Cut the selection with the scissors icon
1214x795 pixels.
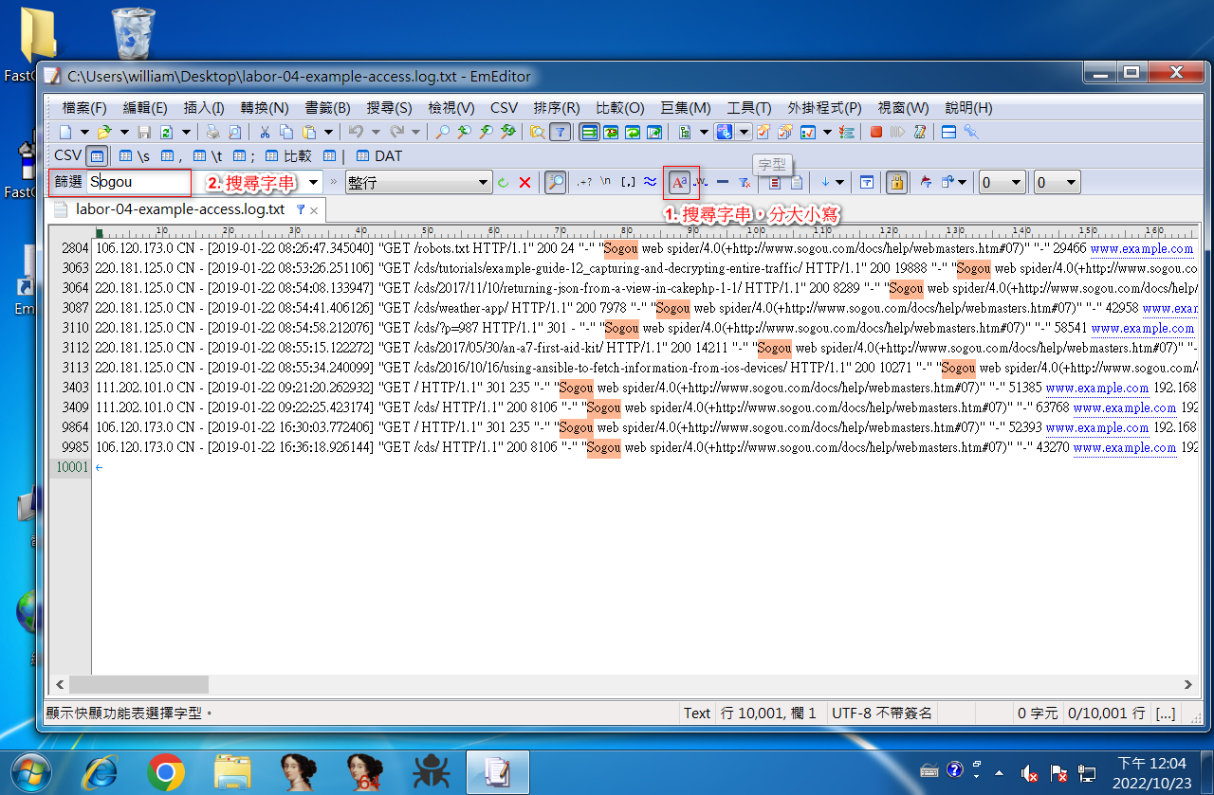click(265, 132)
